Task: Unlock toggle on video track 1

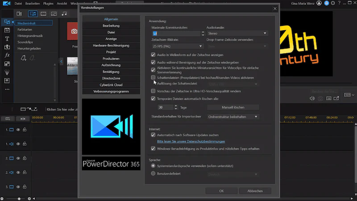Action: pos(25,130)
